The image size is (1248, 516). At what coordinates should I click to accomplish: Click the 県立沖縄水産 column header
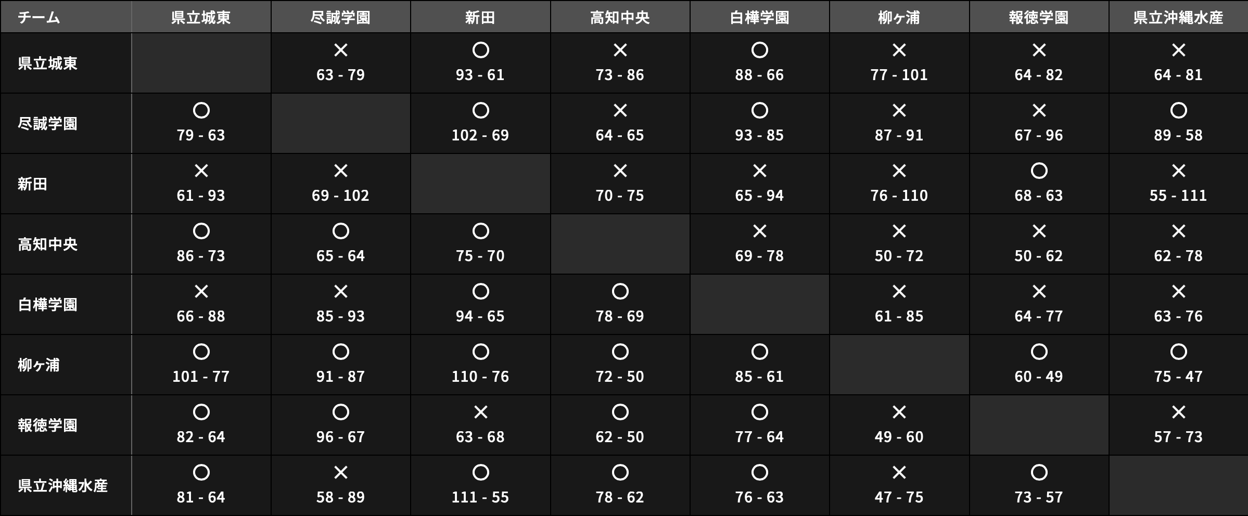click(x=1178, y=18)
